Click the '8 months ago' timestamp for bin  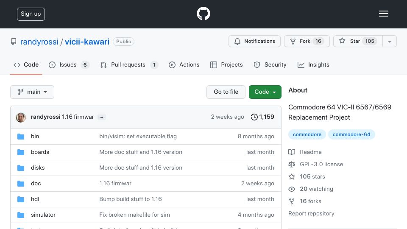[256, 136]
